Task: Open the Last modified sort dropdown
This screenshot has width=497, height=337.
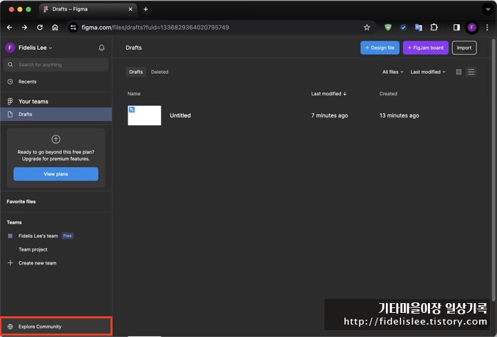Action: coord(427,72)
